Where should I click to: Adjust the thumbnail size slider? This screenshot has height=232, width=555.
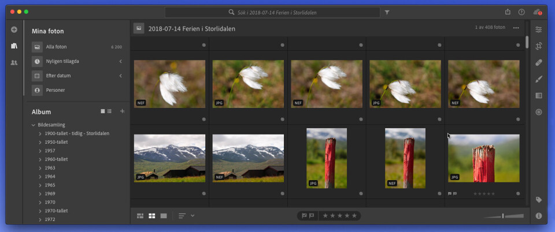(504, 216)
